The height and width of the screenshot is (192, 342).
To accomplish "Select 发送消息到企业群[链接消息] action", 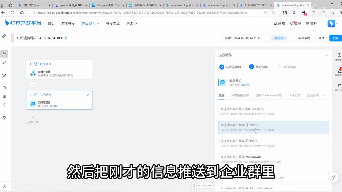I will tap(273, 127).
